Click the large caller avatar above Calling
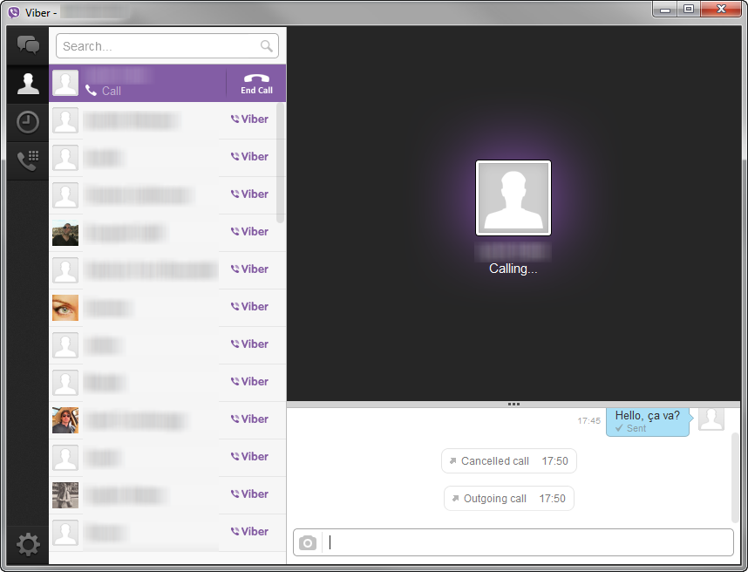The width and height of the screenshot is (748, 572). pos(513,198)
